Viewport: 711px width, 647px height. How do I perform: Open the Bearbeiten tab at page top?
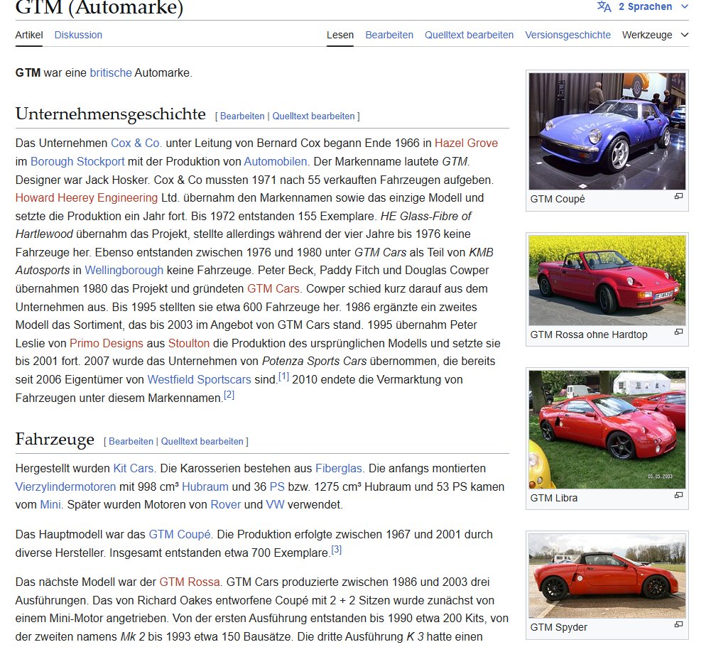tap(389, 35)
